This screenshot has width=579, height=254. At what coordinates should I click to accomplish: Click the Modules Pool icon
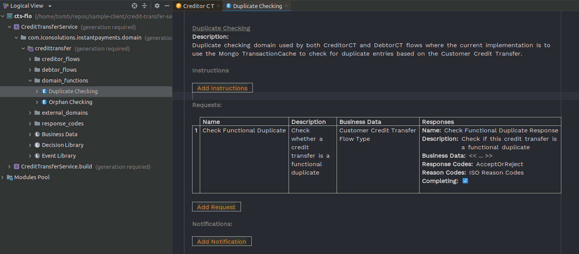coord(10,177)
